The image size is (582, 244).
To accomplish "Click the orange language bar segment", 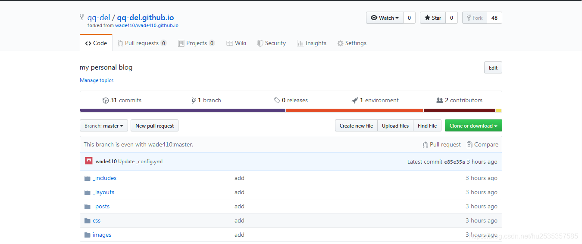I will [x=354, y=110].
